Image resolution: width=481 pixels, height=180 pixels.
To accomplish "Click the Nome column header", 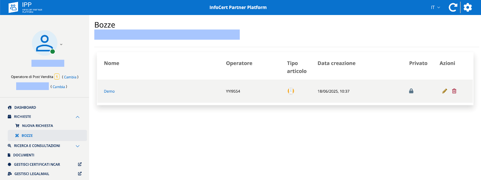I will point(112,63).
